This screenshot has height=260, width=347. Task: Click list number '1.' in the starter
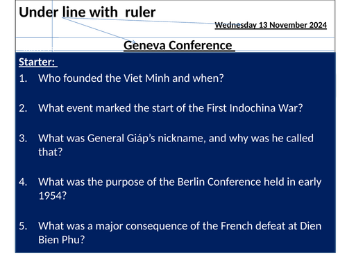pyautogui.click(x=23, y=78)
